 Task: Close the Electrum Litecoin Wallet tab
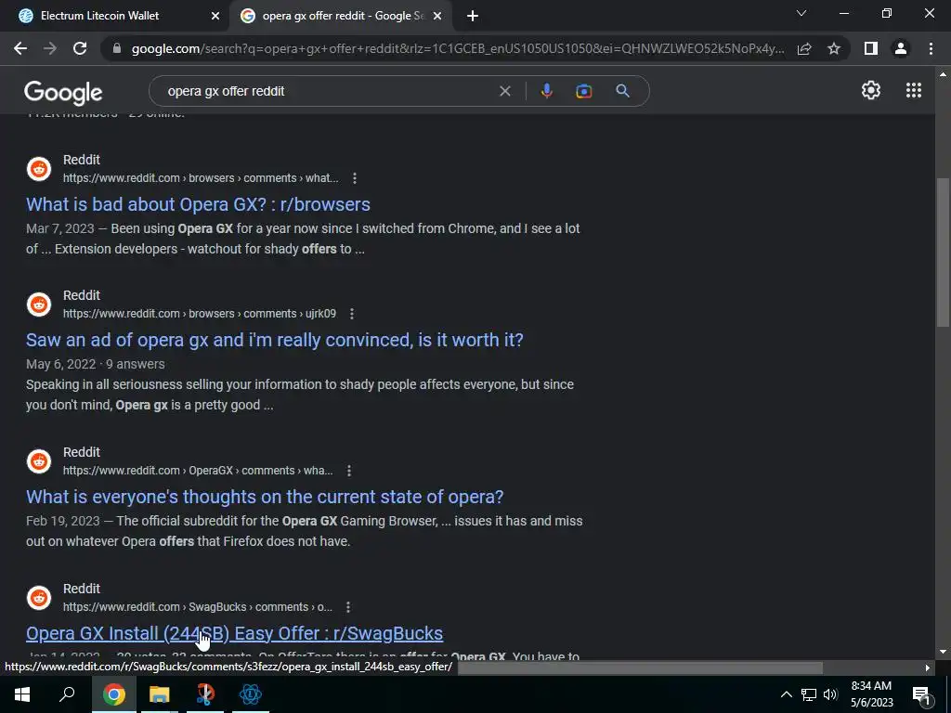click(215, 16)
